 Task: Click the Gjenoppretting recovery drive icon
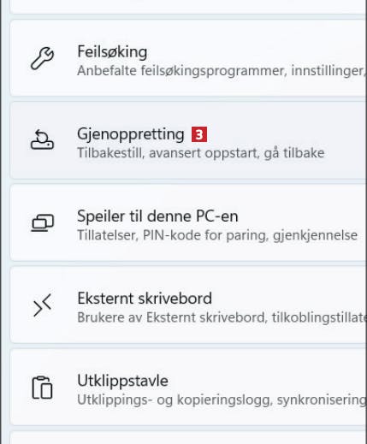[42, 139]
